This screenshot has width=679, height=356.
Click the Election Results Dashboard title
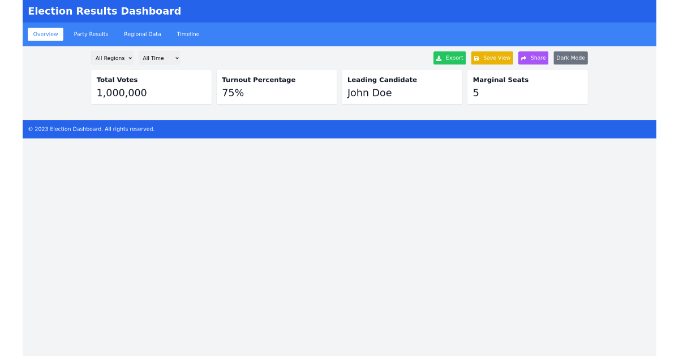pos(104,11)
